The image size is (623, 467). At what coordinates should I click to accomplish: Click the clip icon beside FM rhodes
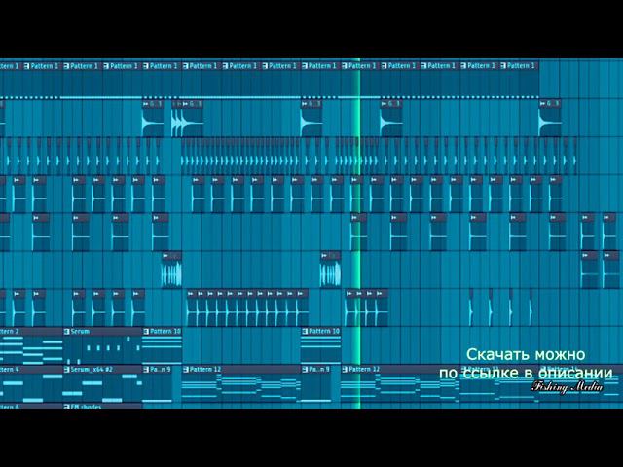(x=66, y=407)
